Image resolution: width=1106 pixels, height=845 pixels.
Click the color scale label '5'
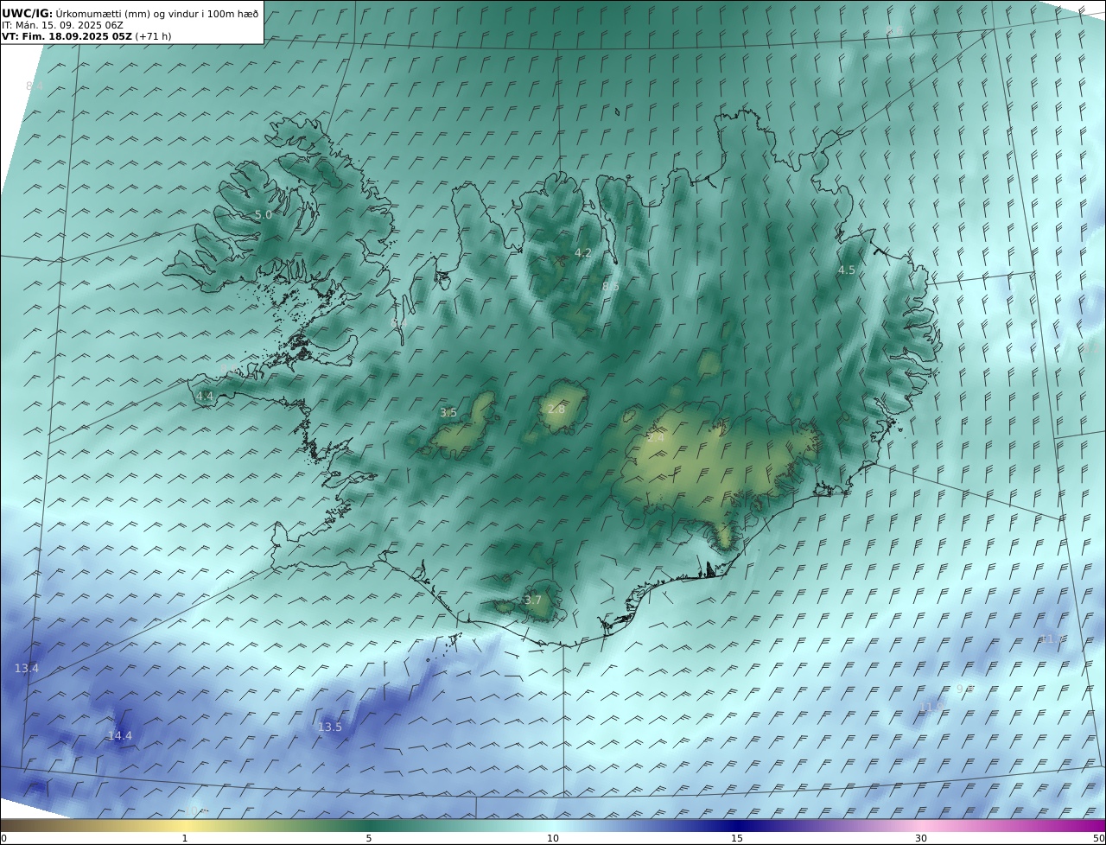[369, 838]
